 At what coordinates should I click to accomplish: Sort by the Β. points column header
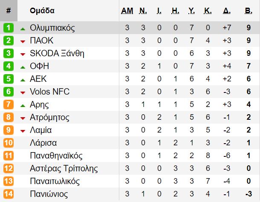point(248,11)
